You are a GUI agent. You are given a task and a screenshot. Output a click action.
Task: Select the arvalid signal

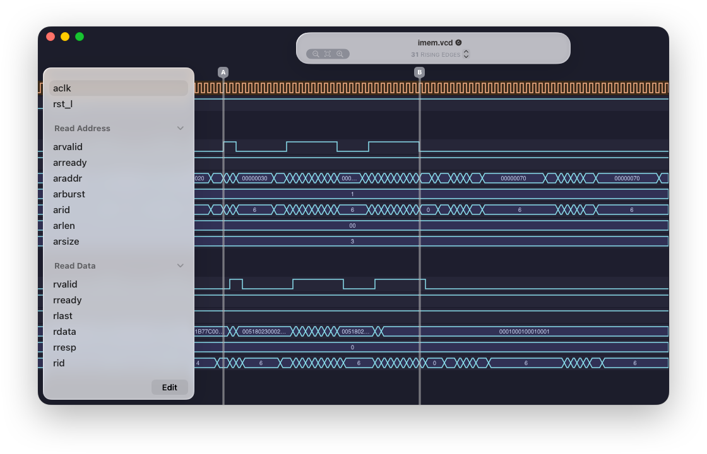point(119,147)
